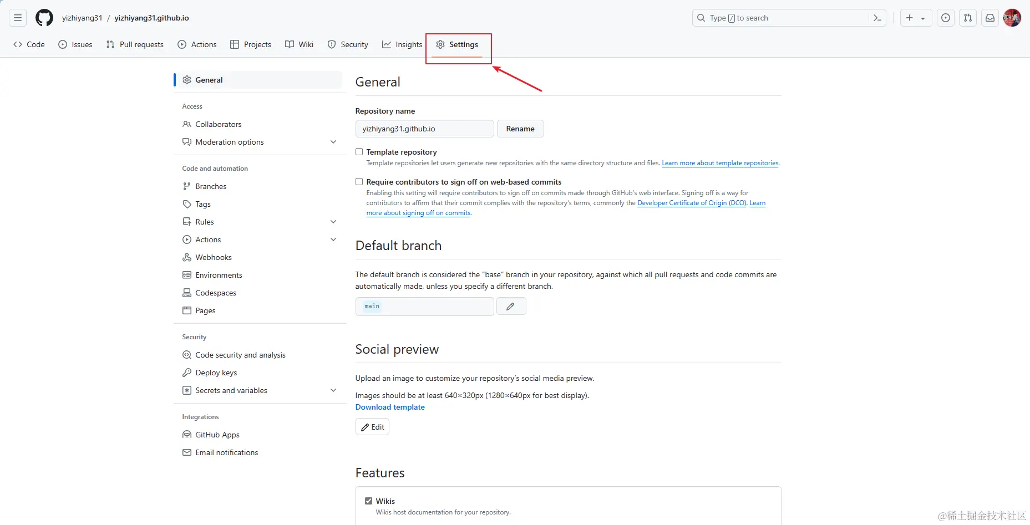Edit the Repository name text field
Screen dimensions: 1030x525
tap(424, 129)
